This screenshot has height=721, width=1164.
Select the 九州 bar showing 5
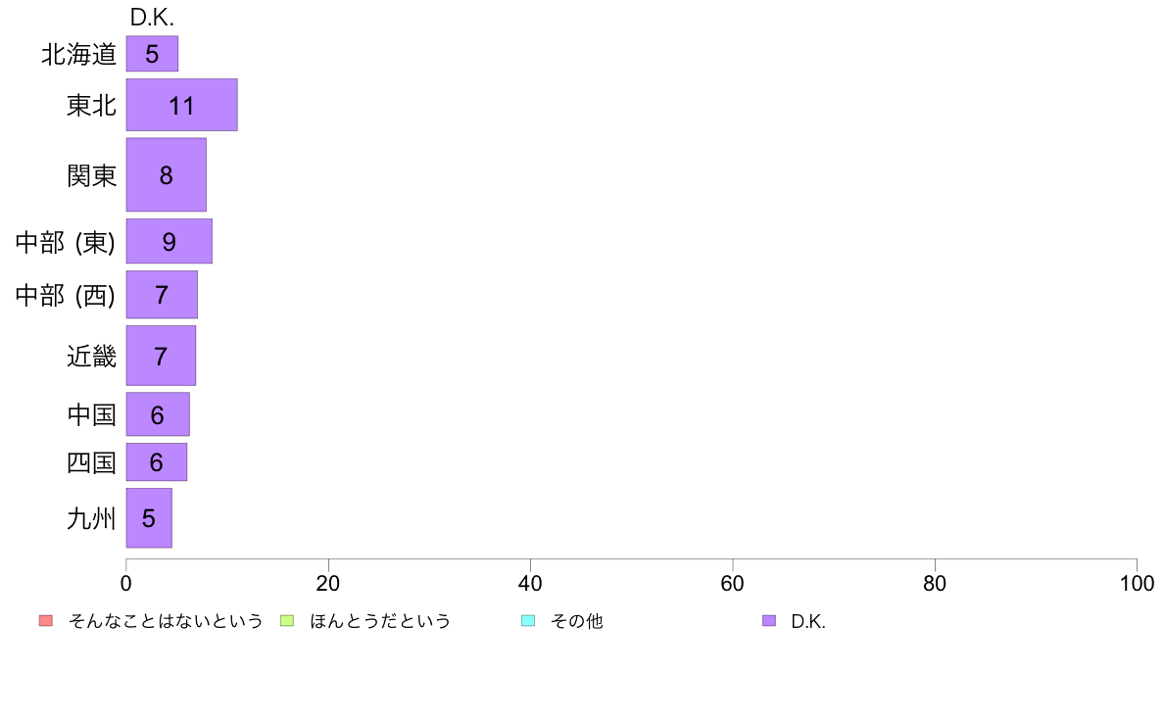149,517
